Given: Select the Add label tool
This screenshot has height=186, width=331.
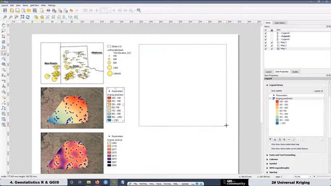Looking at the screenshot, I should [4, 86].
